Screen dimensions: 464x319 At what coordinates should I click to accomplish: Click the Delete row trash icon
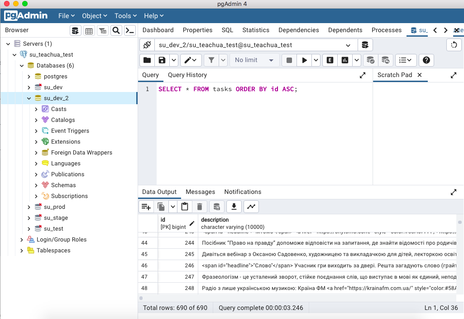[x=200, y=207]
